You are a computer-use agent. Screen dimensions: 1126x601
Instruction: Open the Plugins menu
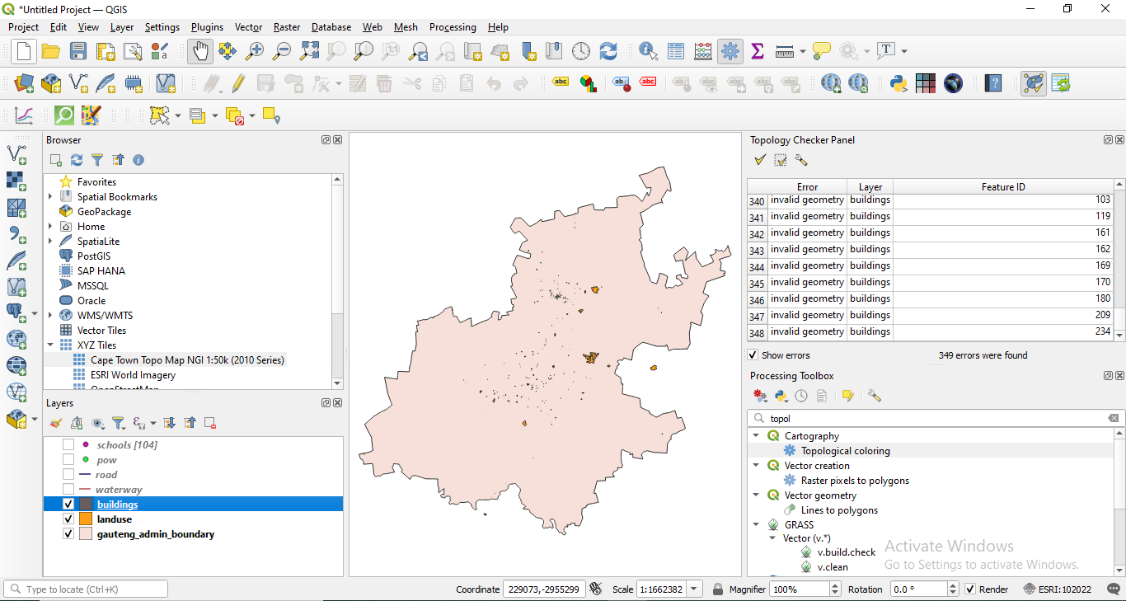(x=207, y=27)
